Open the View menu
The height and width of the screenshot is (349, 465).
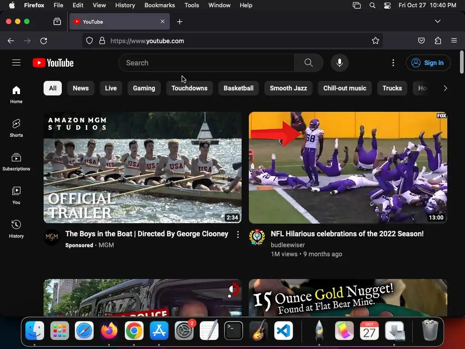coord(99,5)
